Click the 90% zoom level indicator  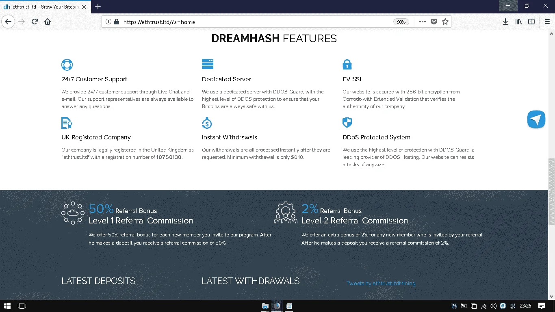click(x=401, y=22)
